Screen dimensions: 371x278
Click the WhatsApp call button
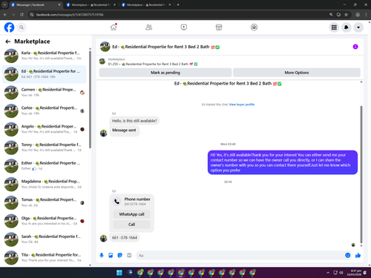[131, 214]
